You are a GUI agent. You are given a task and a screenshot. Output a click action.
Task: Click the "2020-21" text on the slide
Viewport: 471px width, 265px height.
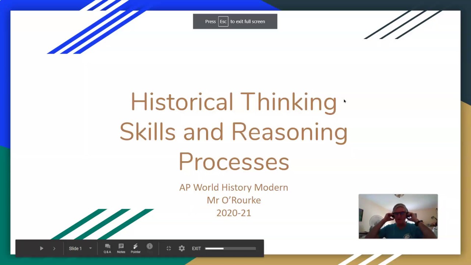click(x=234, y=213)
